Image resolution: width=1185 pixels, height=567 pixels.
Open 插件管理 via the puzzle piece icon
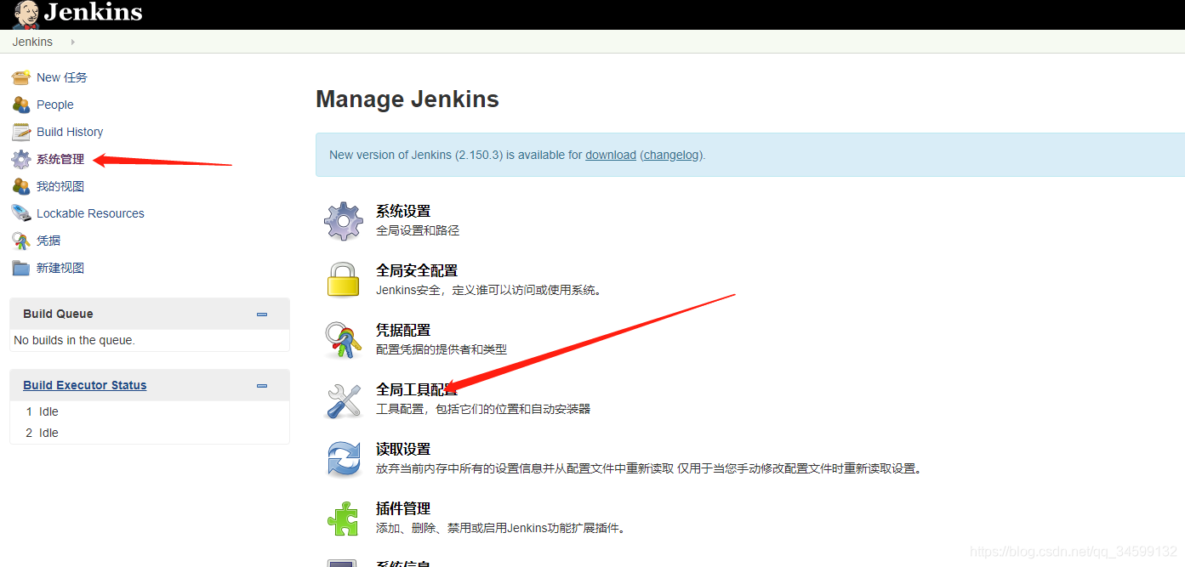pos(343,517)
